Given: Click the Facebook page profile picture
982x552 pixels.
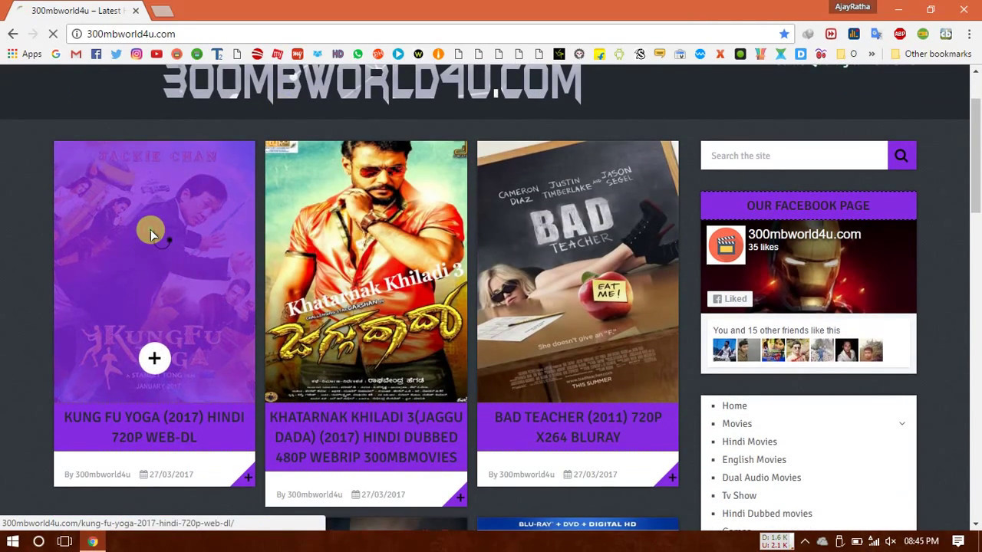Looking at the screenshot, I should 726,245.
